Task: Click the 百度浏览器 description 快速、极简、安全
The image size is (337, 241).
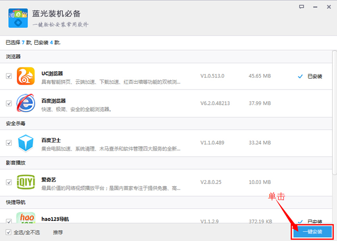Action: [77, 110]
